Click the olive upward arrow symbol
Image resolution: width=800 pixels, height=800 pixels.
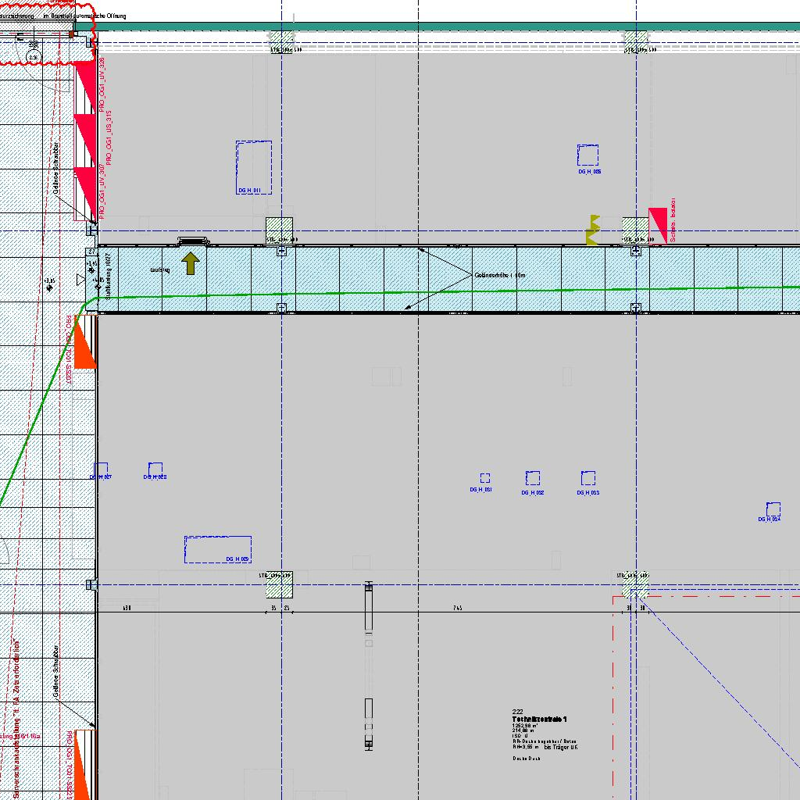(191, 263)
